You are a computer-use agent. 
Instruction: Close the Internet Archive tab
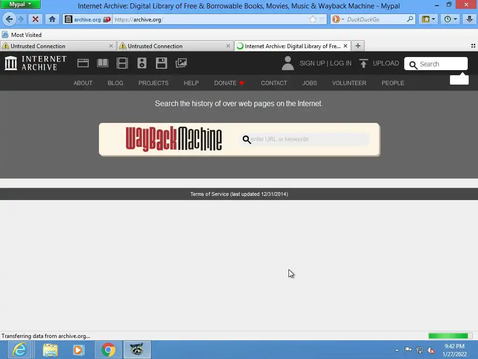(345, 46)
